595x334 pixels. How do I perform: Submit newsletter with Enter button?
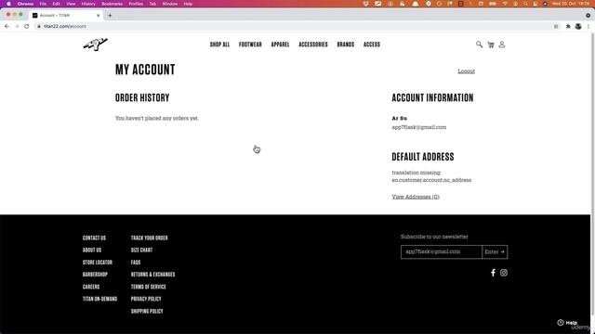coord(495,251)
